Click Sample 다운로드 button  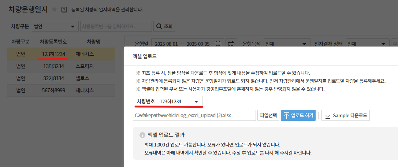click(x=345, y=116)
